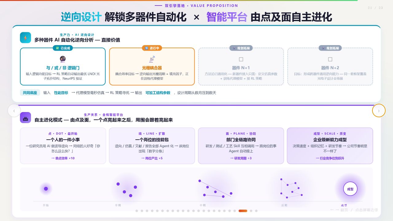Viewport: 393px width, 221px height.
Task: Click the 共同底座 label chip
Action: tap(30, 93)
